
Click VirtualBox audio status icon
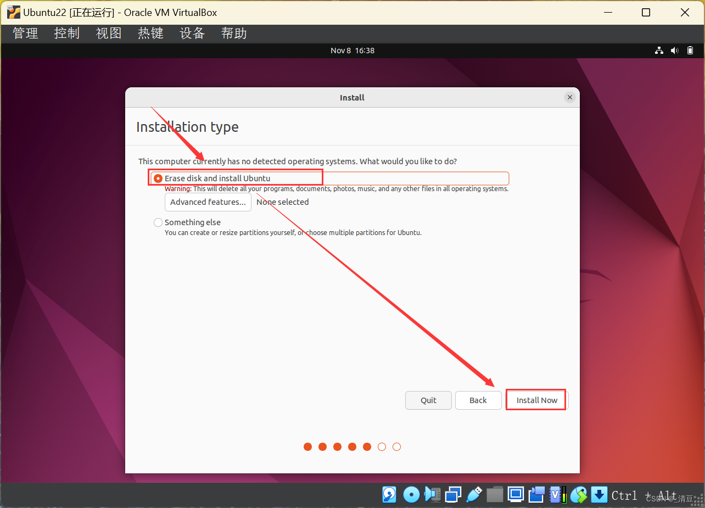point(433,495)
